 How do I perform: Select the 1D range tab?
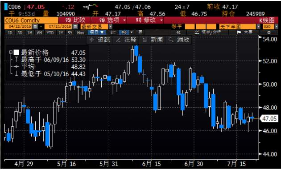coord(10,33)
